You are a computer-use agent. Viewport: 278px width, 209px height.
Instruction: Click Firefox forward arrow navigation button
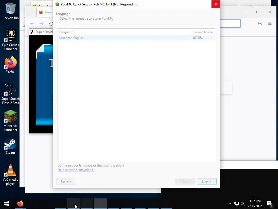point(42,24)
